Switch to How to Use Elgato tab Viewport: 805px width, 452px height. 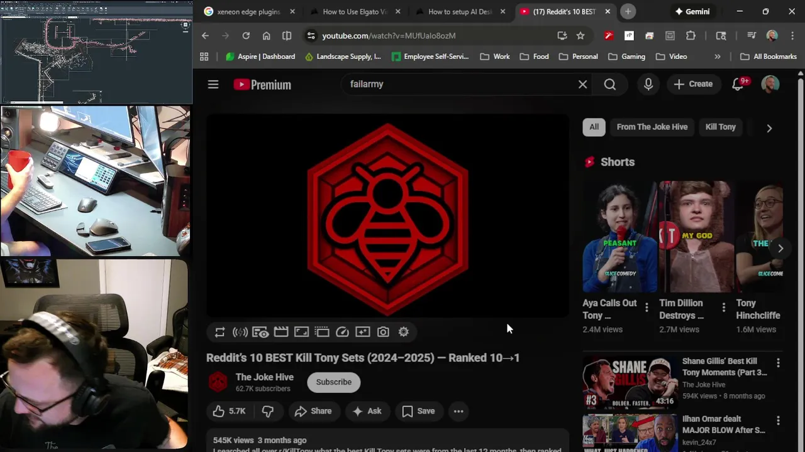click(x=354, y=11)
